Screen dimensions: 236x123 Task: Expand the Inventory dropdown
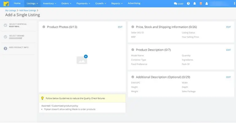pos(49,3)
